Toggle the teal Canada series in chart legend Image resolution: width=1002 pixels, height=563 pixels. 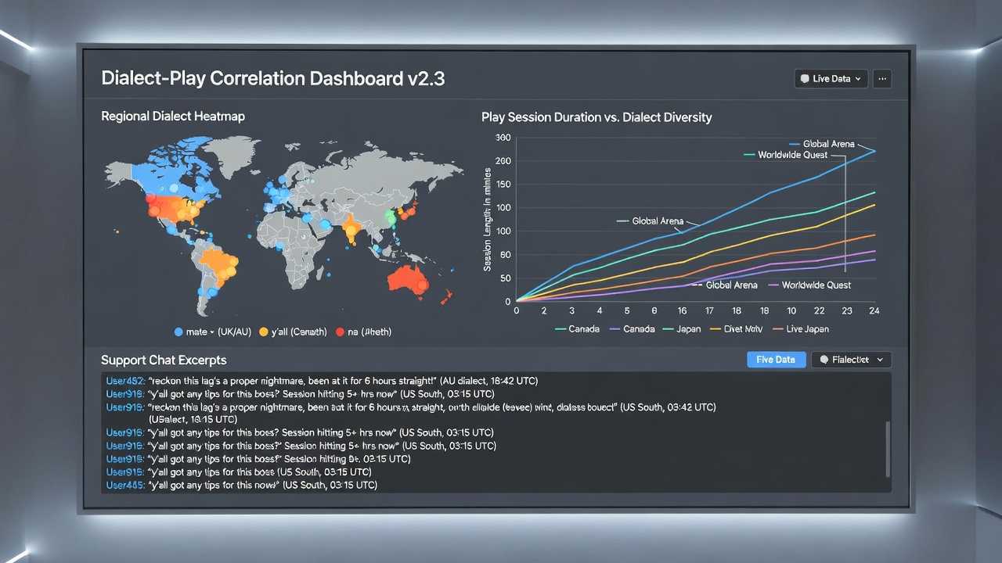577,329
